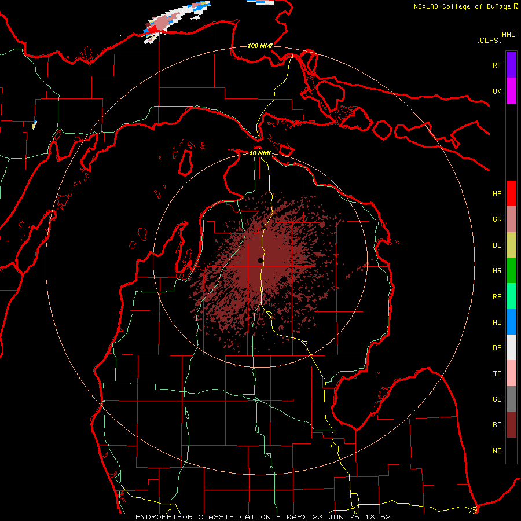Click the HR legend label
The height and width of the screenshot is (521, 521).
coord(497,271)
